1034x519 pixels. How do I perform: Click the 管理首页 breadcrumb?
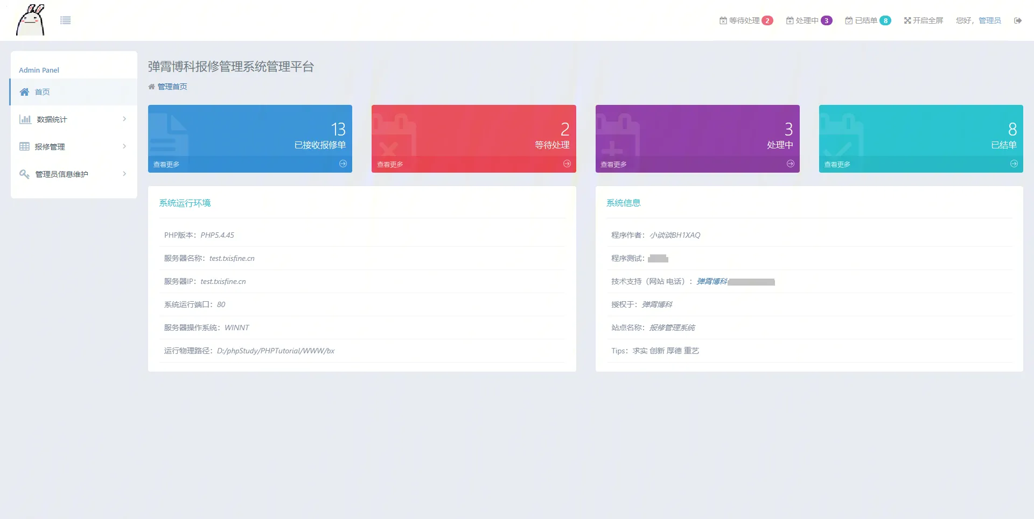[172, 87]
